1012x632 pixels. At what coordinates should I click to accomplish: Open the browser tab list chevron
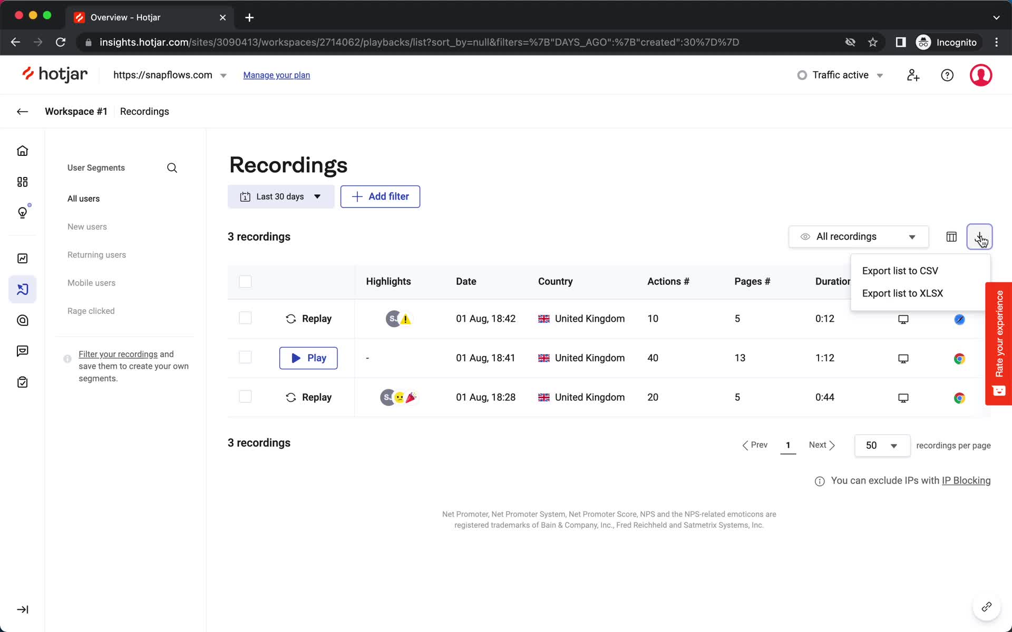[996, 17]
